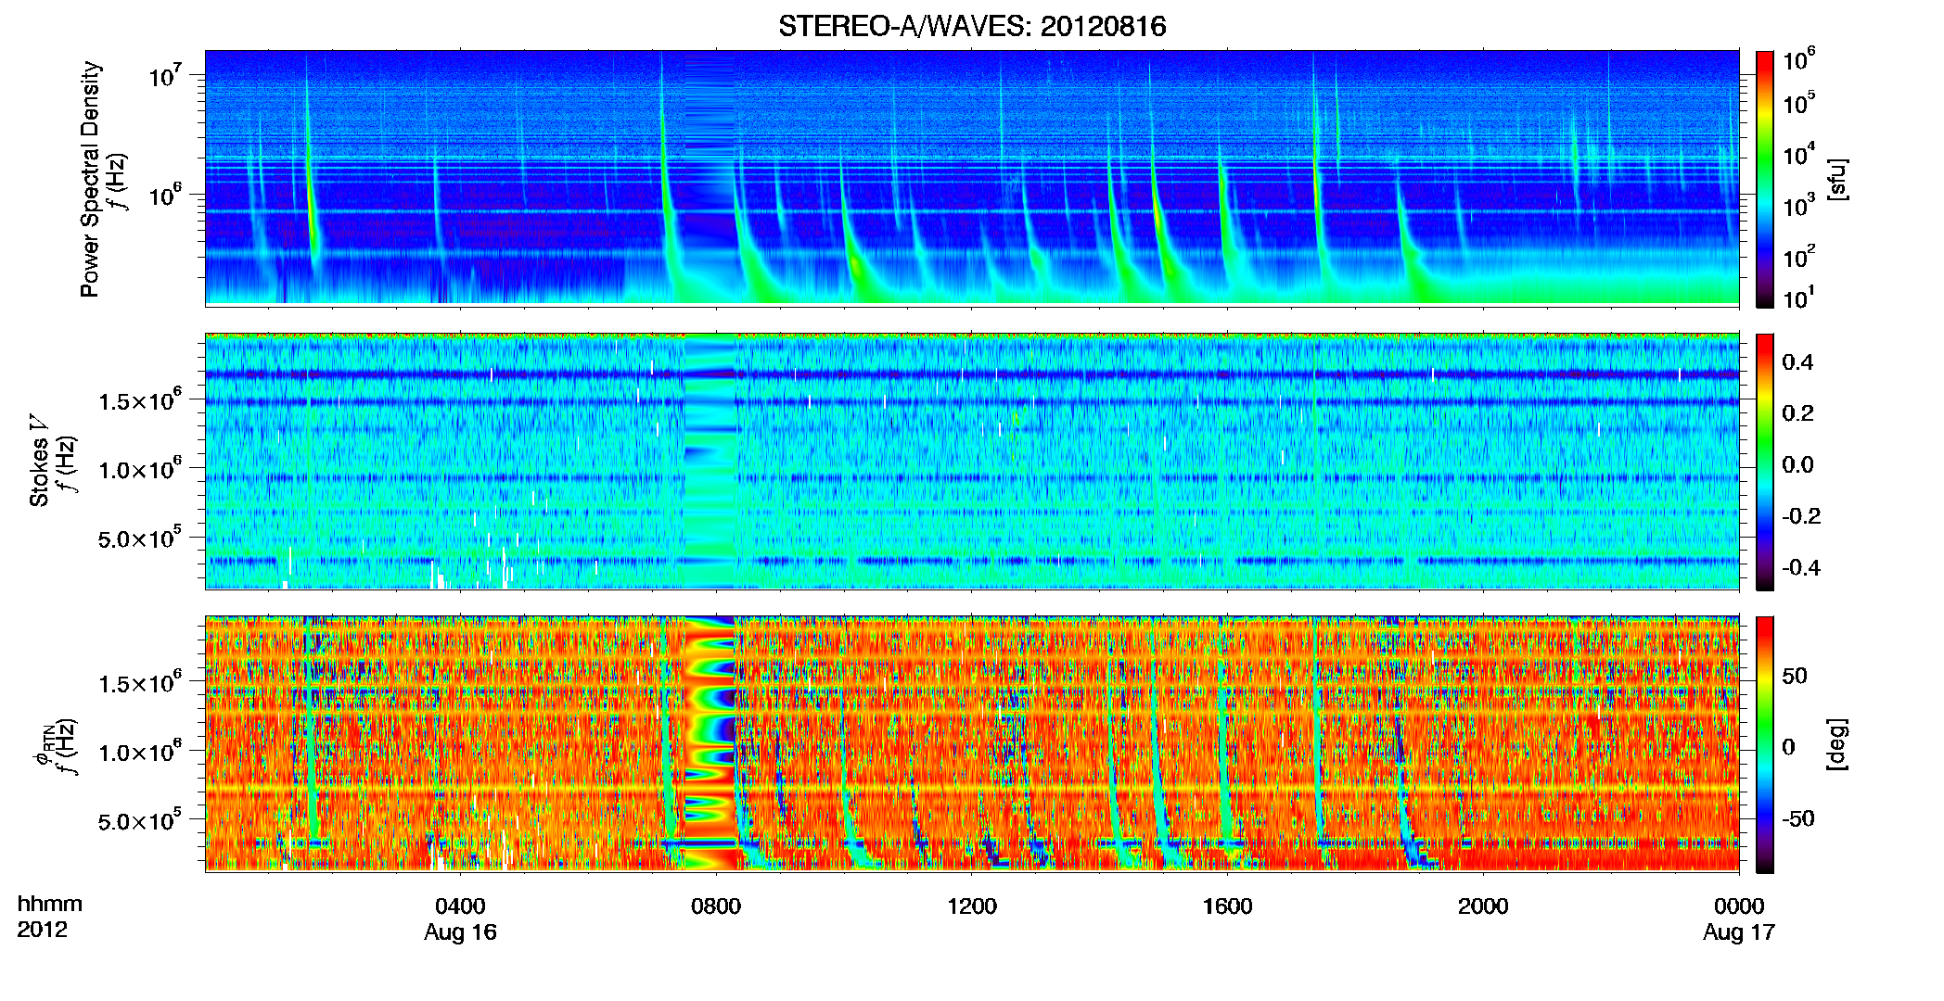Click the 10^5 value on the sfu colorbar
This screenshot has width=1944, height=1001.
[1799, 102]
